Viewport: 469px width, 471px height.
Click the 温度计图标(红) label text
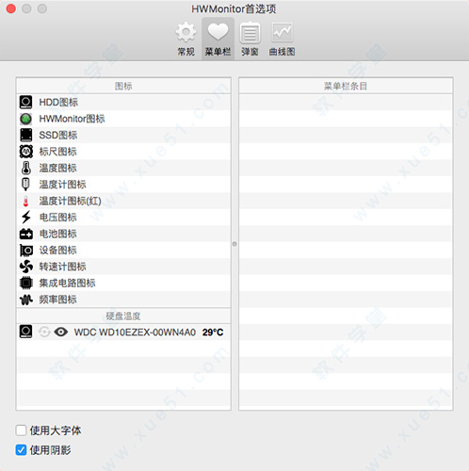tap(70, 201)
